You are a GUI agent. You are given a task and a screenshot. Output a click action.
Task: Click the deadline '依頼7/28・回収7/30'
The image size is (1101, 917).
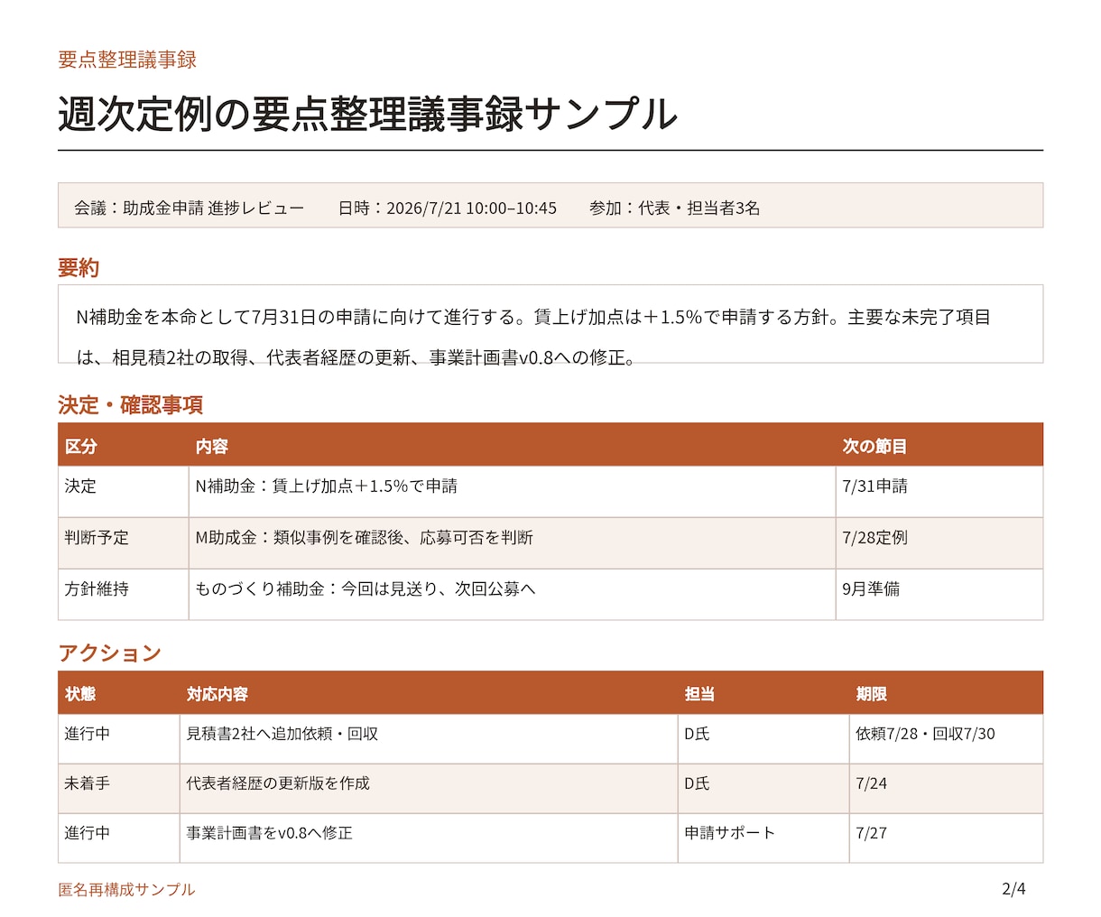coord(925,734)
